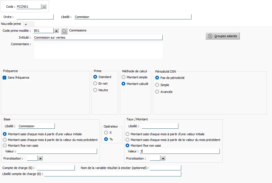Expand the Code prime modèle dropdown arrow
The height and width of the screenshot is (183, 272).
click(56, 31)
